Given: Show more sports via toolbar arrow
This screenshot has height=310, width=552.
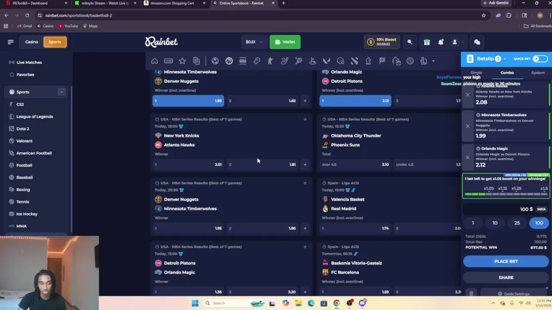Looking at the screenshot, I should (433, 61).
